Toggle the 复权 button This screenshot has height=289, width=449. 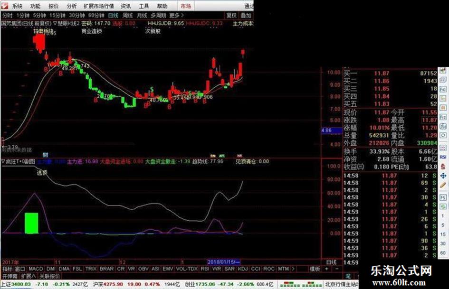[231, 16]
